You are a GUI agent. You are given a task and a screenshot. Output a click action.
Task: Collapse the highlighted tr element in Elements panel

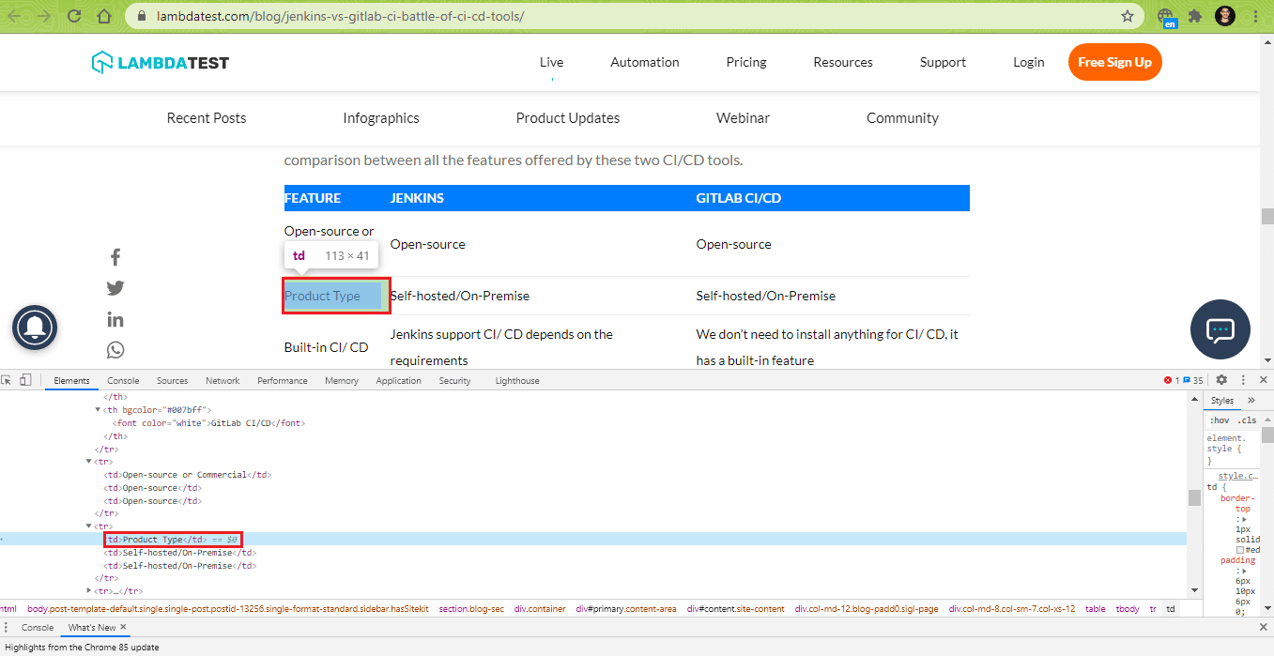pos(90,526)
